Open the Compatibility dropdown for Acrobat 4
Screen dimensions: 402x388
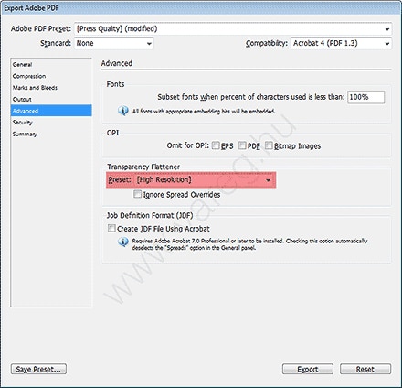tap(341, 43)
